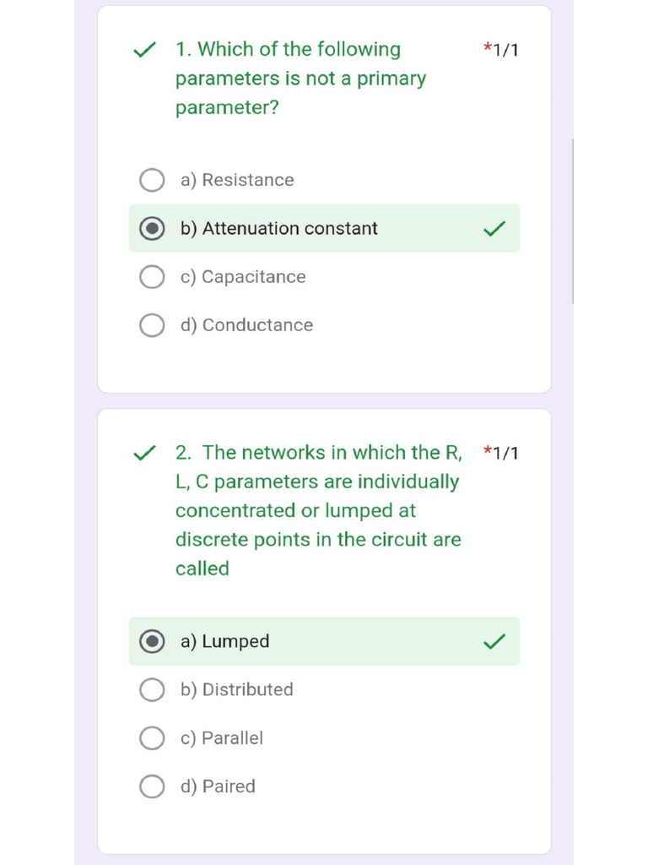This screenshot has width=648, height=865.
Task: Select the Resistance radio button
Action: (x=152, y=181)
